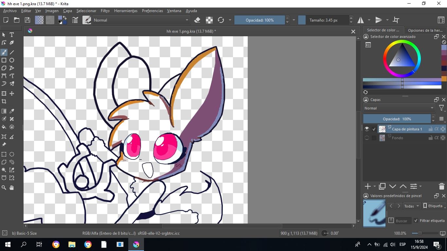
Task: Select the Freehand Brush tool
Action: (4, 52)
